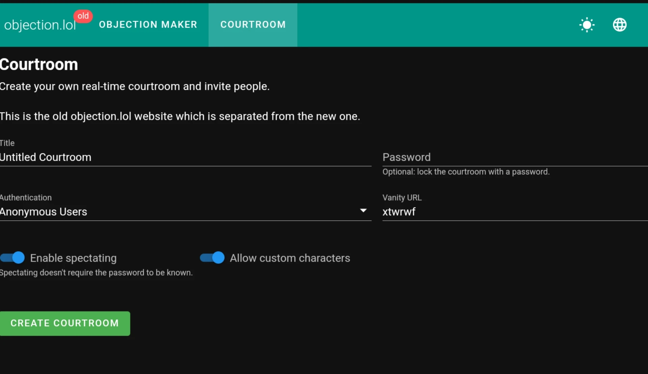Switch to the Objection Maker tab
648x374 pixels.
pyautogui.click(x=148, y=25)
